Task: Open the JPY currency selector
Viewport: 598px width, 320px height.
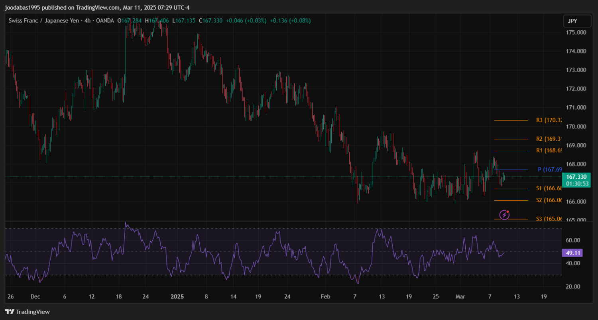Action: click(x=572, y=21)
